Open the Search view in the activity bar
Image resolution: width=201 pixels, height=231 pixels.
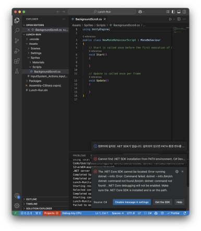17,31
